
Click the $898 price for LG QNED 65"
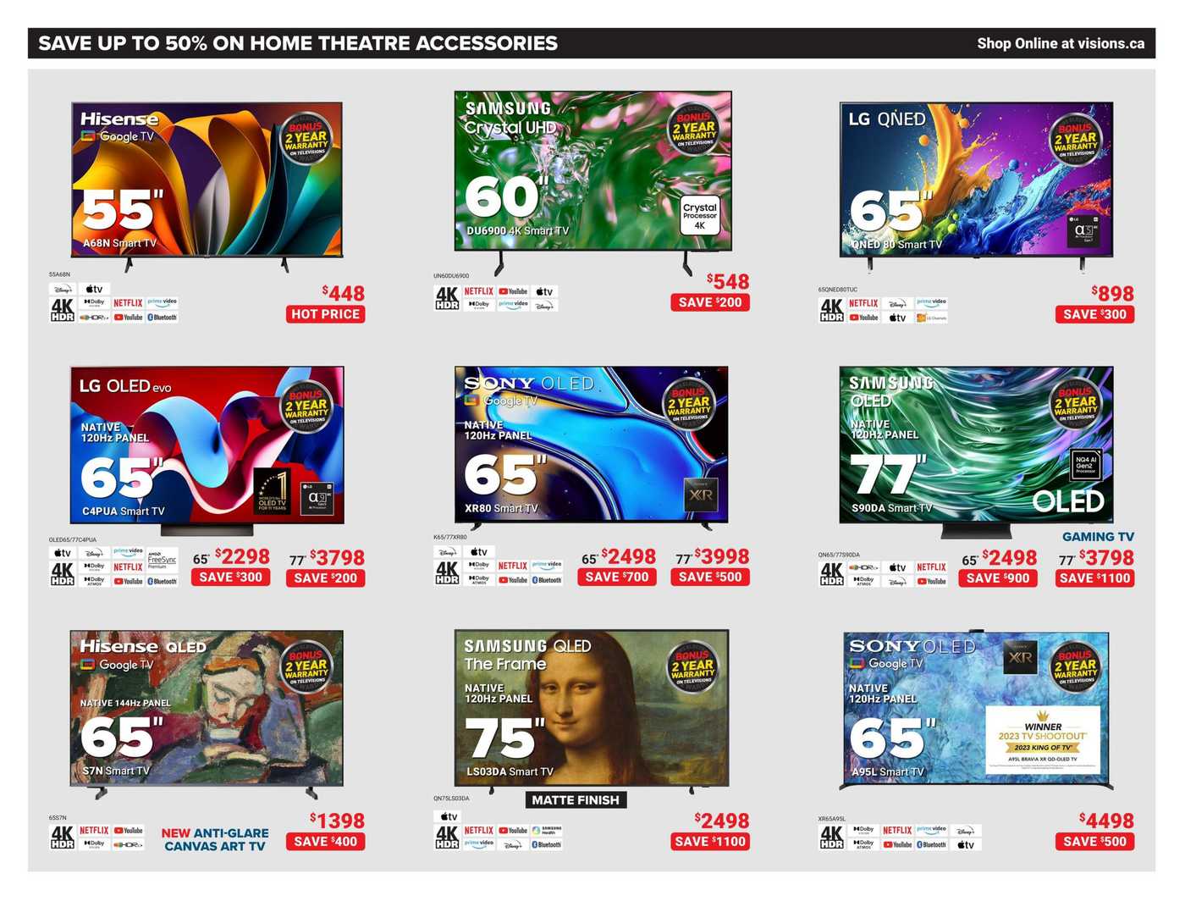coord(1112,294)
